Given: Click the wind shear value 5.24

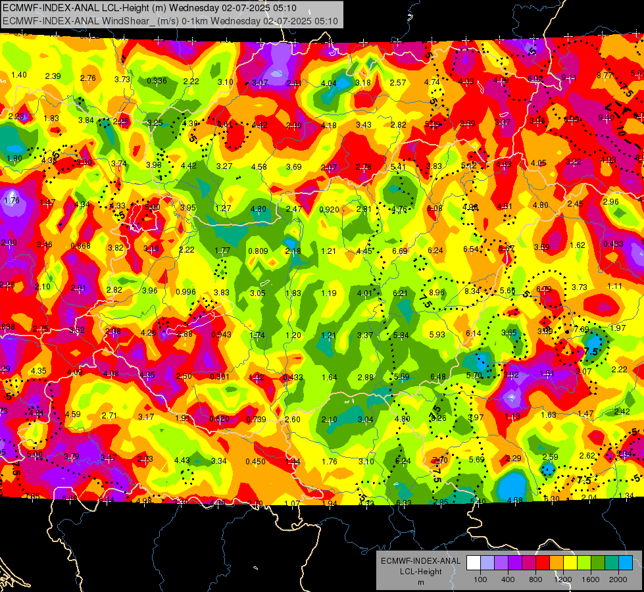Looking at the screenshot, I should coord(403,461).
